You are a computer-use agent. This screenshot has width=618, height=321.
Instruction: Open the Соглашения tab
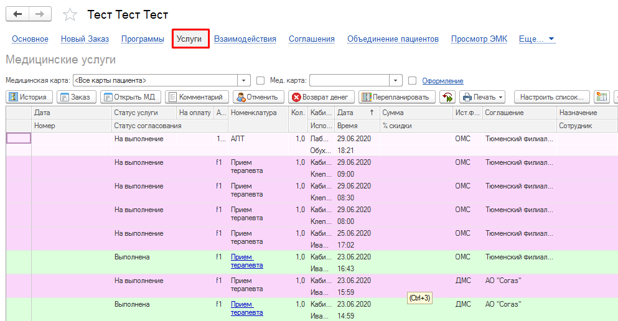point(311,39)
